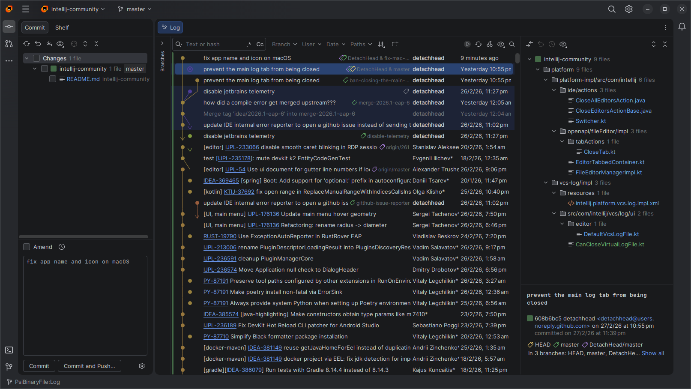Image resolution: width=691 pixels, height=389 pixels.
Task: Expand all files in commit details tree
Action: pos(654,44)
